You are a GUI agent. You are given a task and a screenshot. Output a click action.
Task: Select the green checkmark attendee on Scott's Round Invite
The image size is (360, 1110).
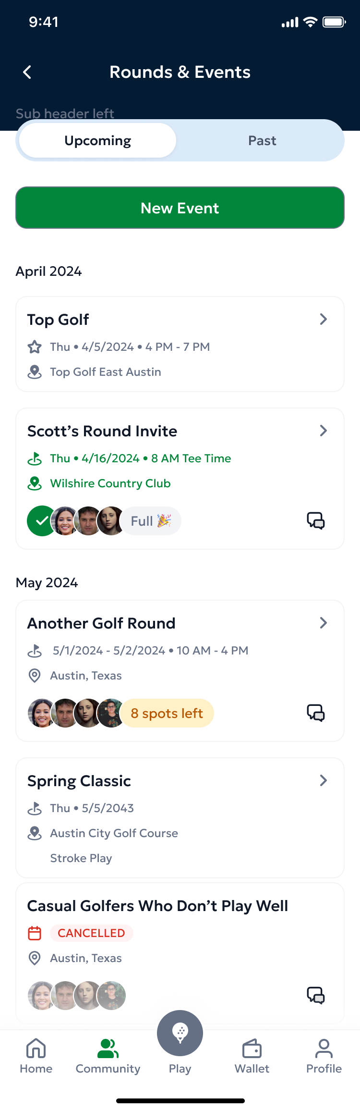point(41,520)
